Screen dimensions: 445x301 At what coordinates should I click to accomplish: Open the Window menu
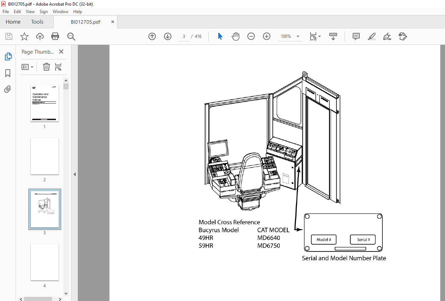click(x=60, y=12)
